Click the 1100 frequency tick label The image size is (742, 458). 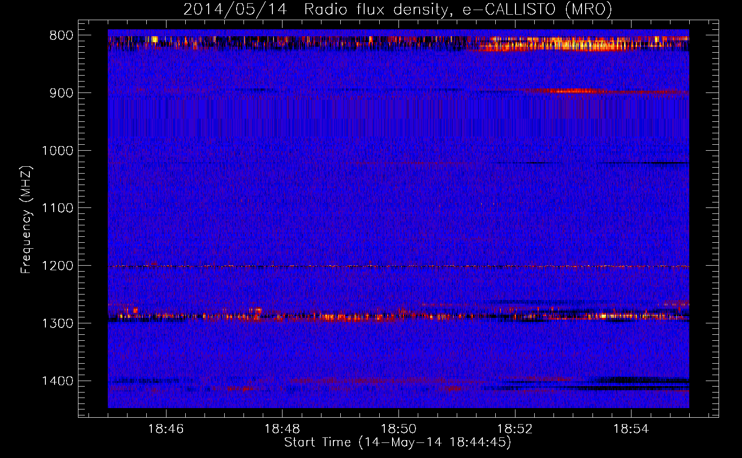[x=57, y=208]
